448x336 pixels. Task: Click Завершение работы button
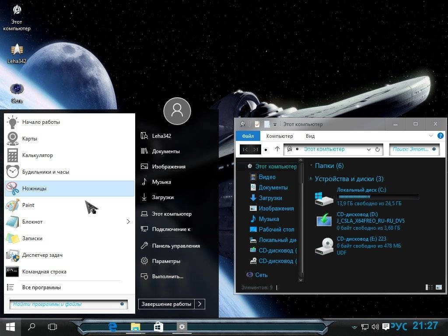pyautogui.click(x=166, y=304)
